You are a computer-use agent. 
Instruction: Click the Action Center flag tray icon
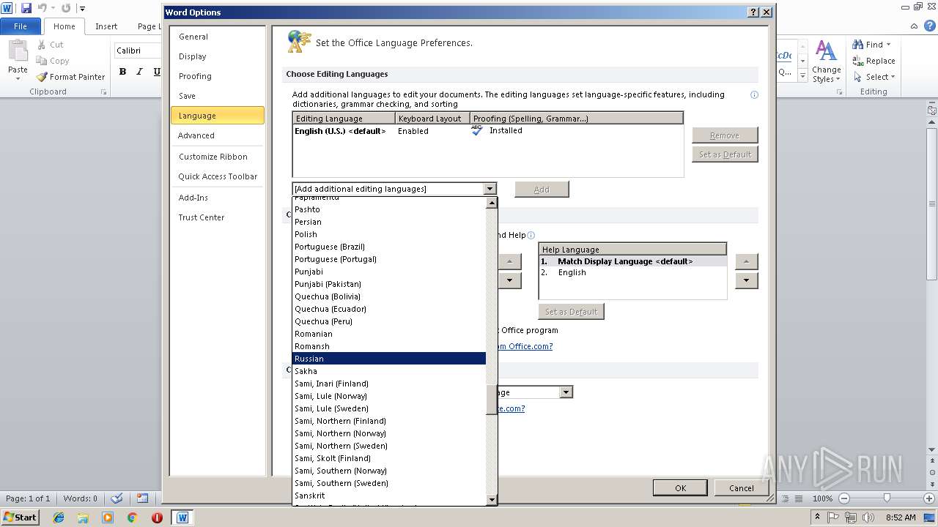[833, 517]
